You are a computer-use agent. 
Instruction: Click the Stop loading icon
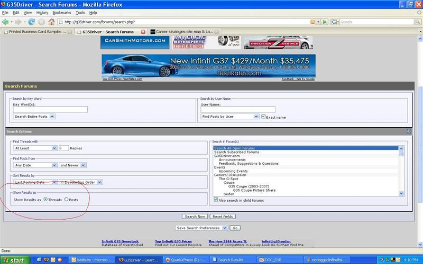41,22
